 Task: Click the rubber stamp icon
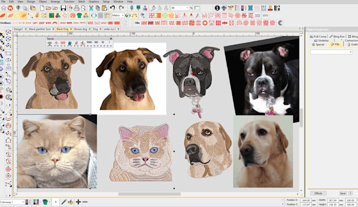tap(270, 8)
